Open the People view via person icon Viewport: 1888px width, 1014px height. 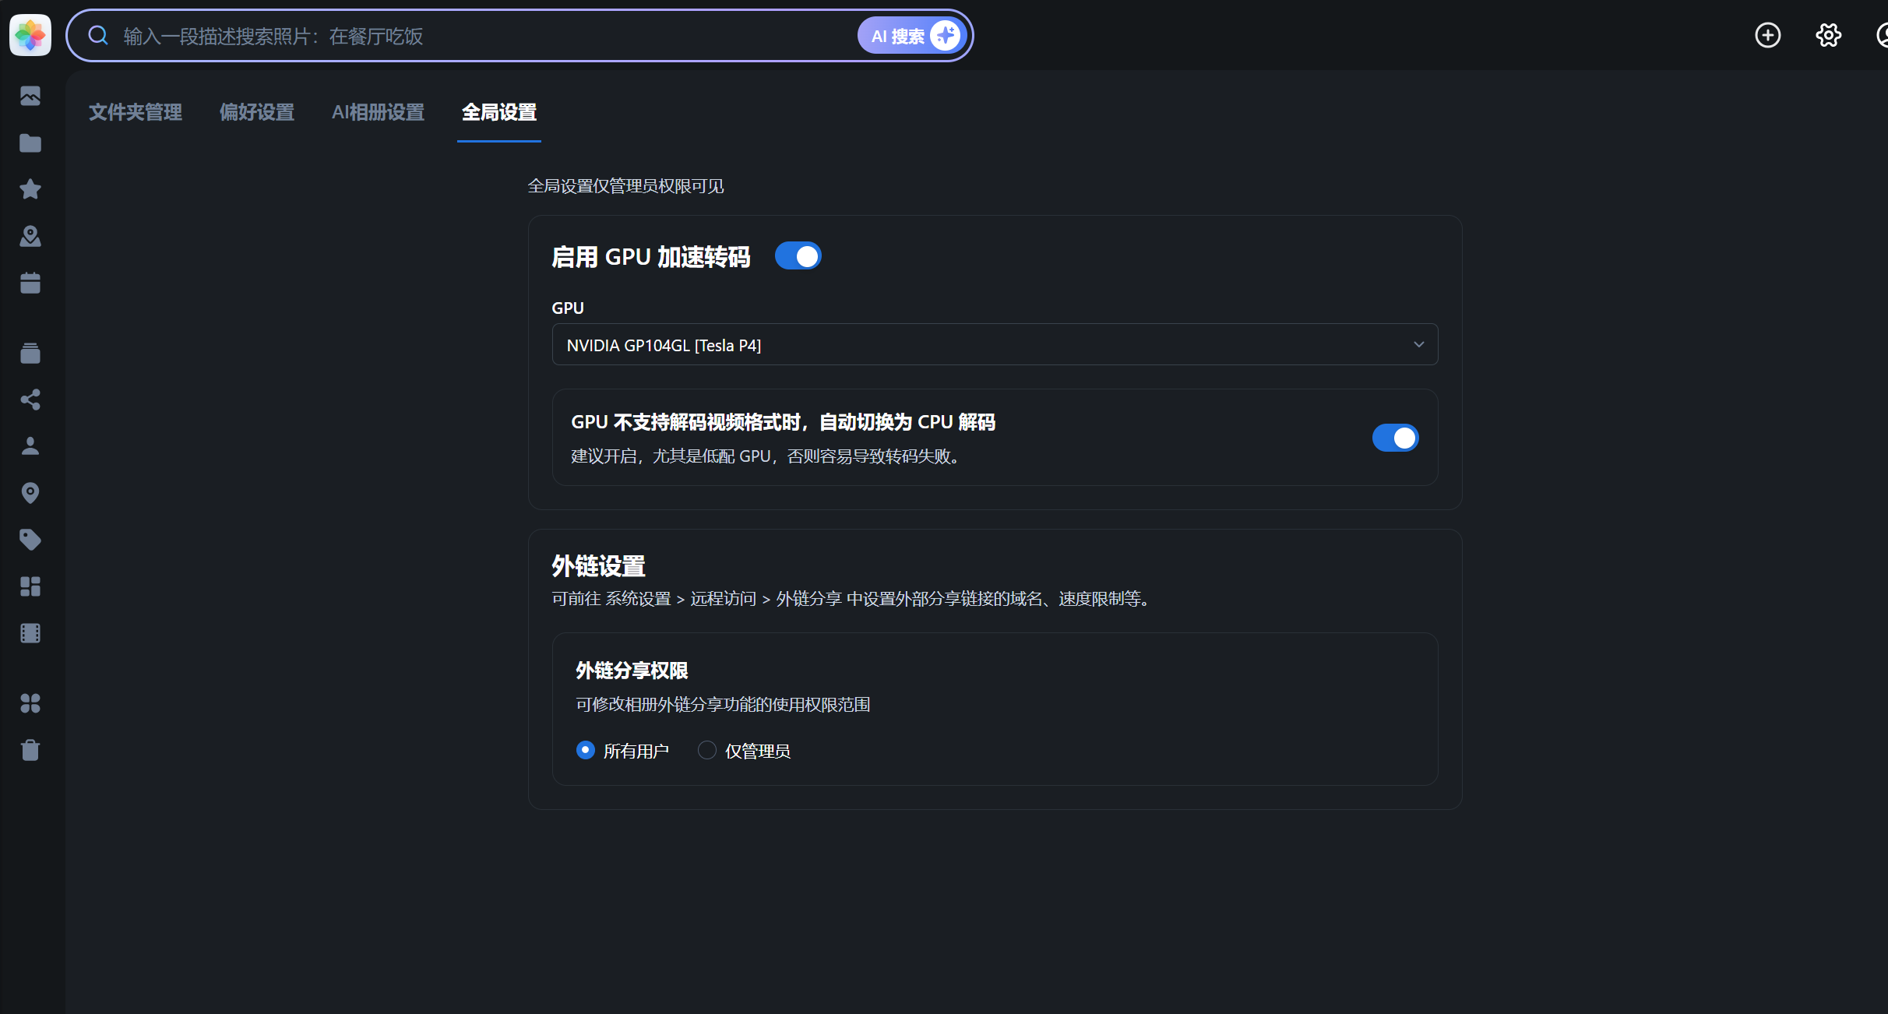30,445
